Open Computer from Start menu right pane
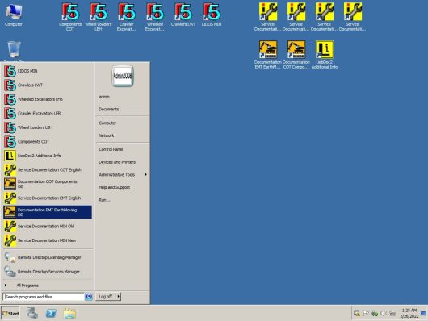 point(122,123)
